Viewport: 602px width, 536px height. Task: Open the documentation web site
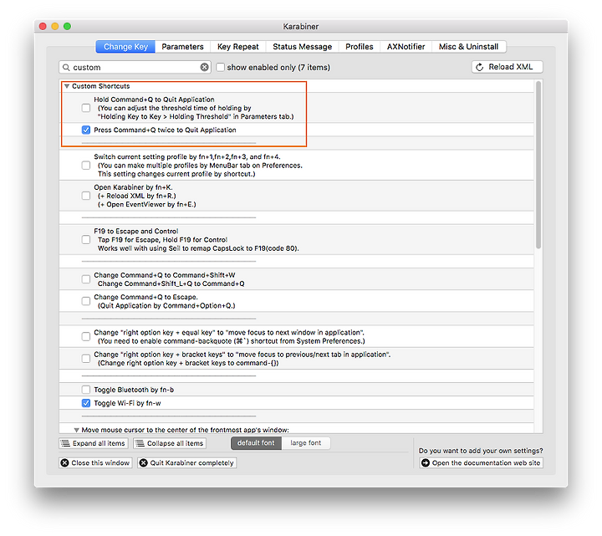pyautogui.click(x=481, y=462)
